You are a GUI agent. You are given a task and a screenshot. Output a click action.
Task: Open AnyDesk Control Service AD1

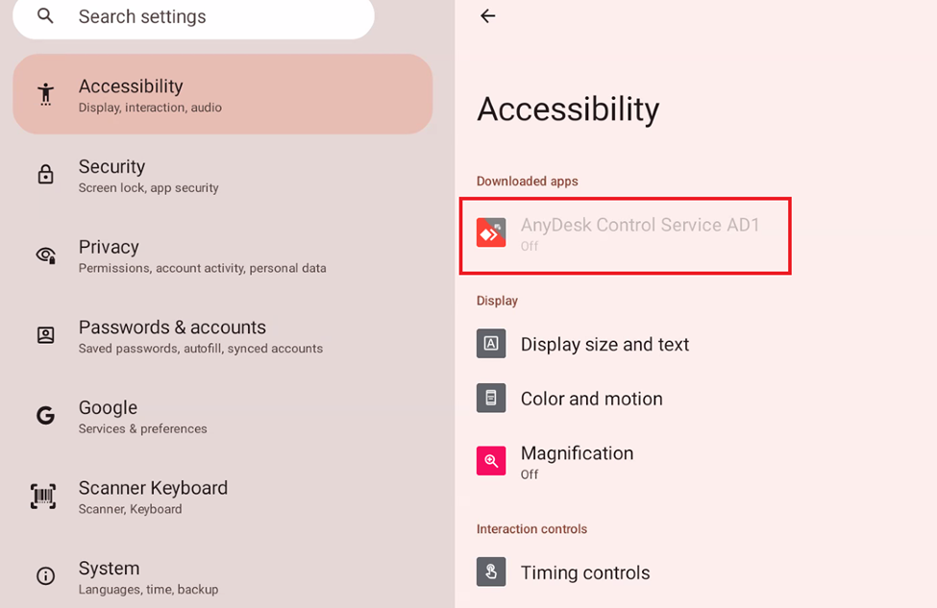tap(625, 234)
